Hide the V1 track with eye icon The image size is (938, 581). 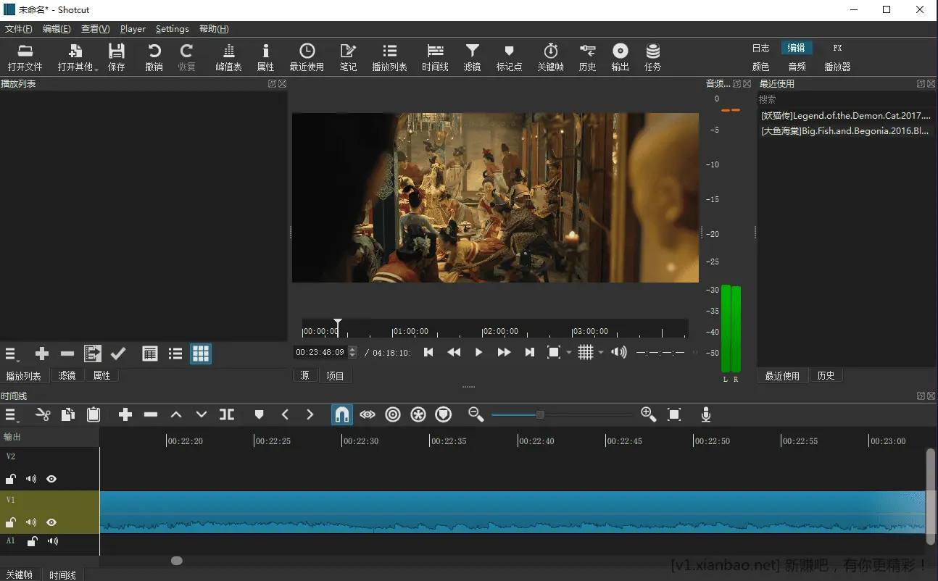point(51,522)
